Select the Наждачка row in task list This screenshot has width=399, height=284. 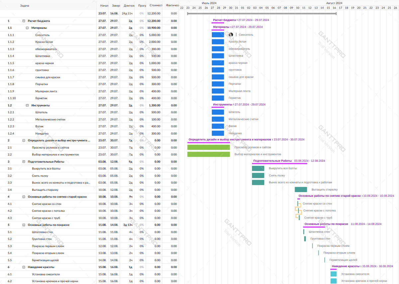click(89, 134)
